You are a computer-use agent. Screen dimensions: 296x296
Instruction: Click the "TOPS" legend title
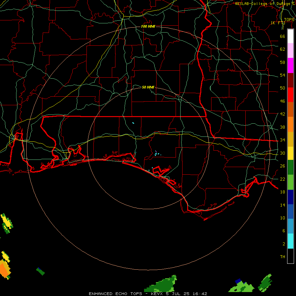(x=289, y=20)
